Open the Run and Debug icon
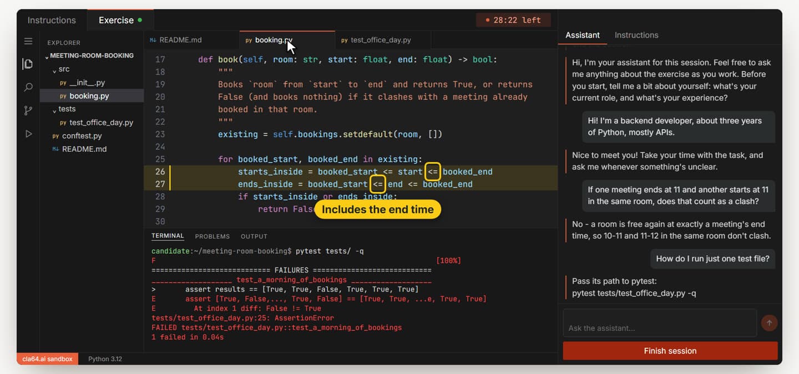The height and width of the screenshot is (374, 799). point(28,134)
